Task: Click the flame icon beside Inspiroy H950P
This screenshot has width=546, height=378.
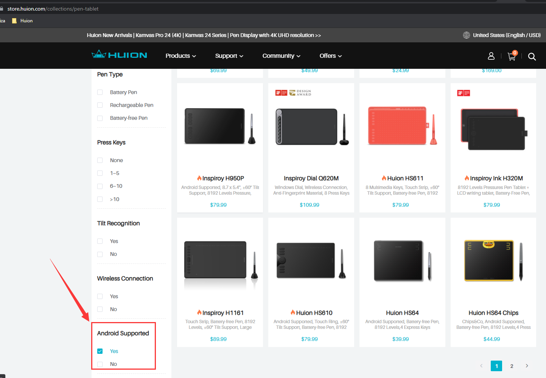Action: point(199,178)
